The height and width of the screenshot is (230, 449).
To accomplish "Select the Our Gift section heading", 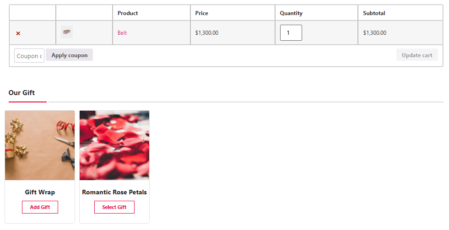I will [22, 93].
